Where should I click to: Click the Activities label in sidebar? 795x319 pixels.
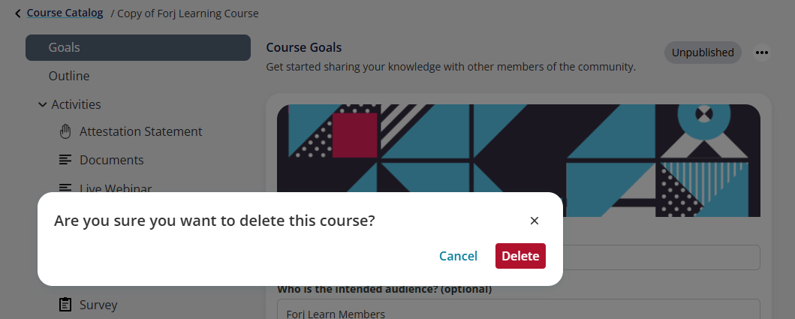click(76, 104)
